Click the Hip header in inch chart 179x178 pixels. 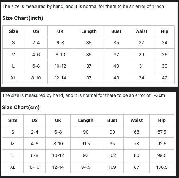pos(165,31)
